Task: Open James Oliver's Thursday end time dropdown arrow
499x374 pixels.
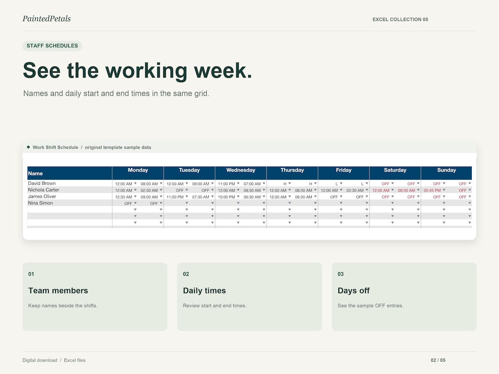Action: [315, 196]
